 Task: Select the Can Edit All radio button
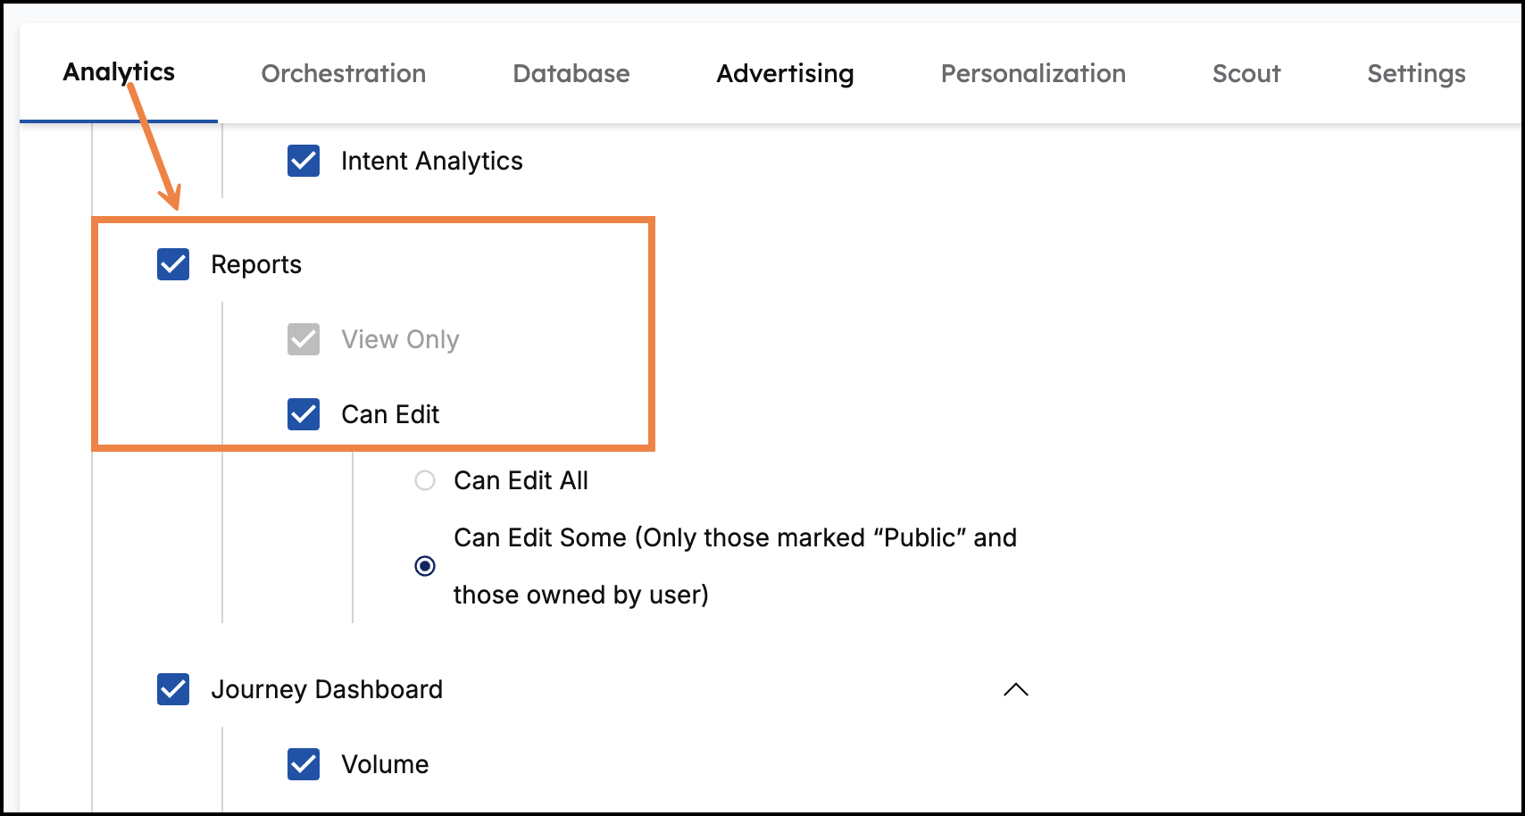[x=425, y=480]
